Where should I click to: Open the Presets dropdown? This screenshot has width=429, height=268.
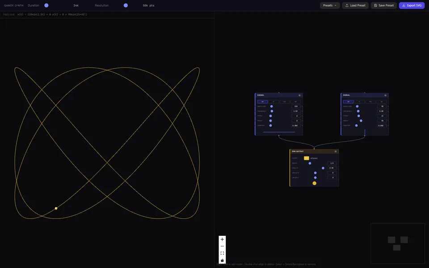click(x=330, y=5)
